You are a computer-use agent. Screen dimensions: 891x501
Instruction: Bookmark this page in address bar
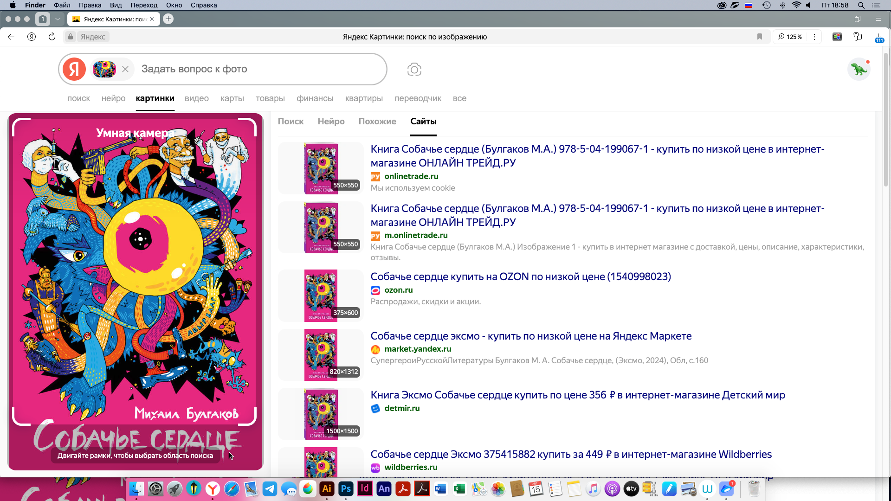point(760,37)
